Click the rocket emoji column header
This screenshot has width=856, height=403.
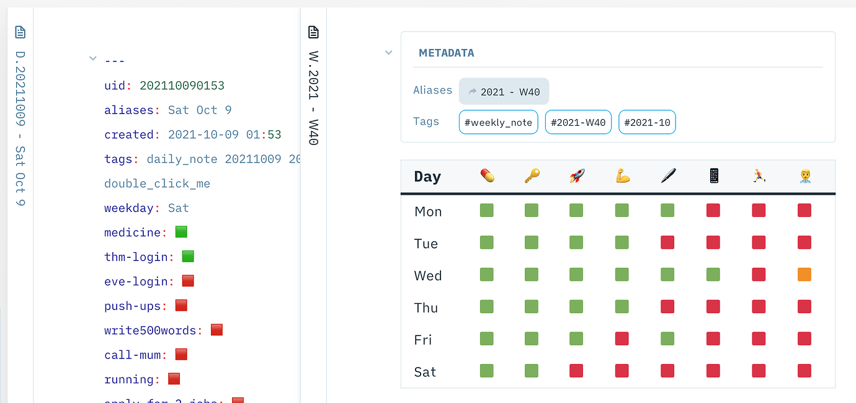pyautogui.click(x=577, y=176)
